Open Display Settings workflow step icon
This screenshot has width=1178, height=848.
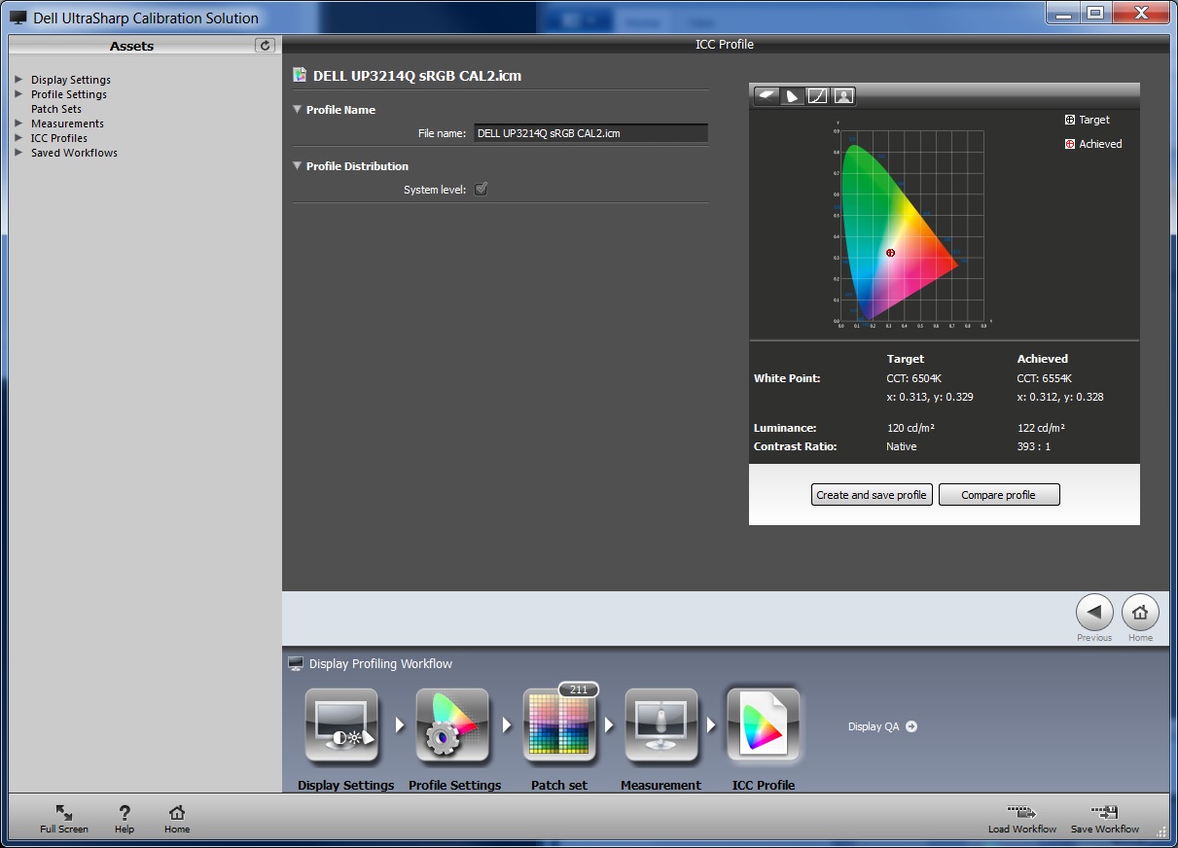pyautogui.click(x=341, y=725)
